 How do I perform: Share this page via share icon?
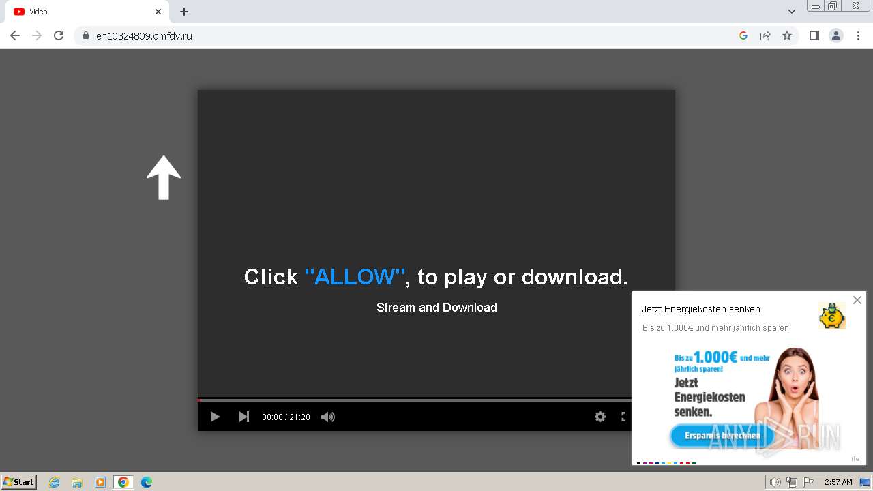(x=765, y=35)
